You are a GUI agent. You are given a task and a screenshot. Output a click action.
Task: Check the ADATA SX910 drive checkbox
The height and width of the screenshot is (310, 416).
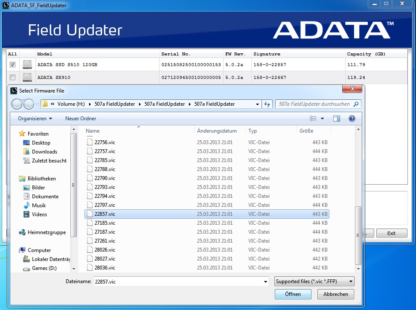[12, 78]
